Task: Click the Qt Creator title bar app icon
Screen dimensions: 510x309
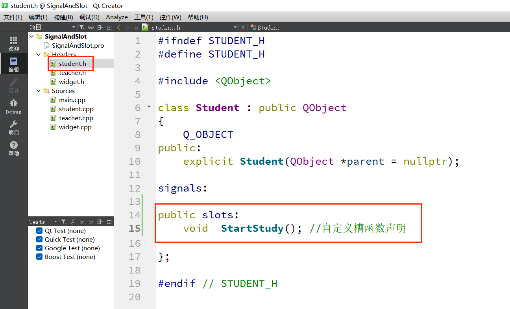Action: pyautogui.click(x=5, y=6)
